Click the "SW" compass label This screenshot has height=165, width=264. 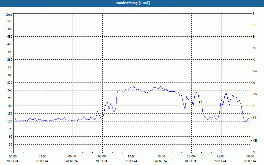(255, 94)
